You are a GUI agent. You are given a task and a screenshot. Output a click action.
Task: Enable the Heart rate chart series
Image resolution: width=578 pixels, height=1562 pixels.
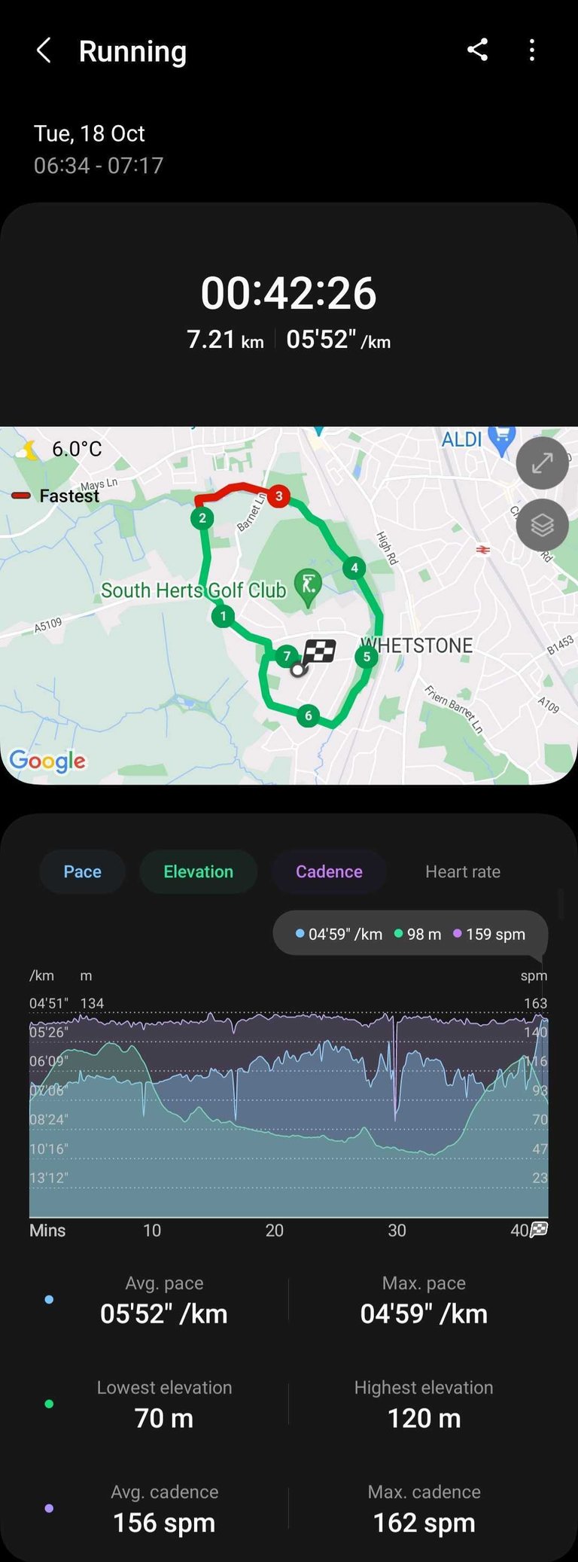(463, 871)
